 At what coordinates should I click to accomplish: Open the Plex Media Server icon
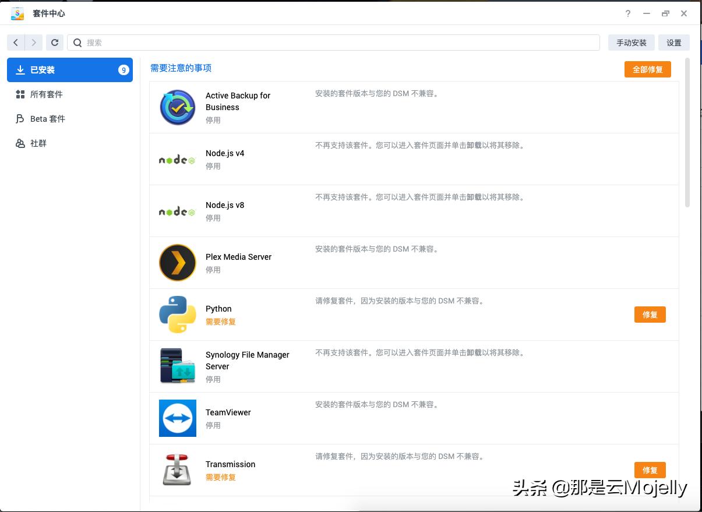pos(177,263)
